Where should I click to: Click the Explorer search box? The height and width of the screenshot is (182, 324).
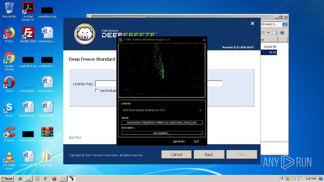click(x=271, y=24)
